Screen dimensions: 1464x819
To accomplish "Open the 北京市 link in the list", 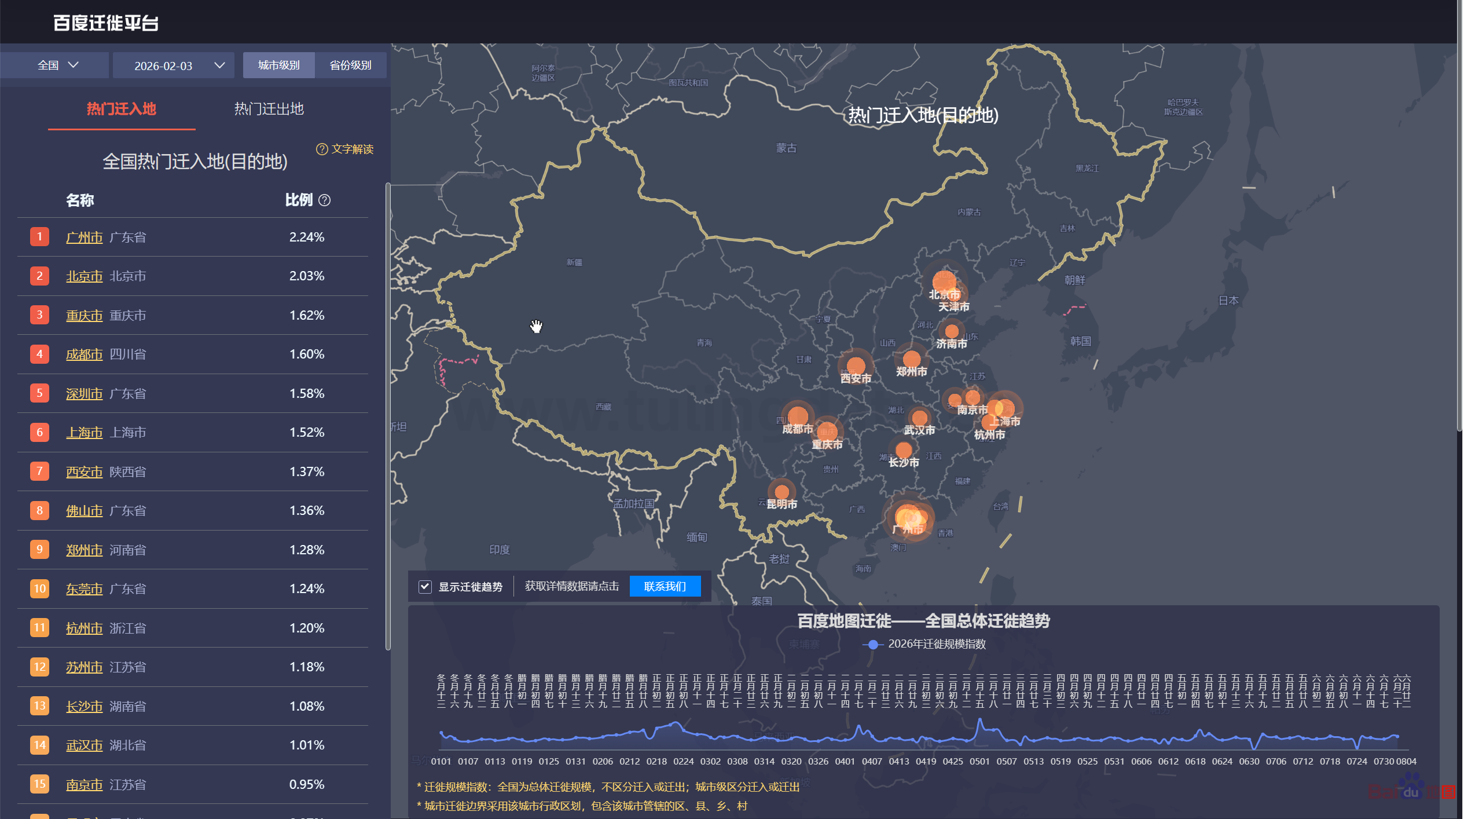I will (84, 276).
